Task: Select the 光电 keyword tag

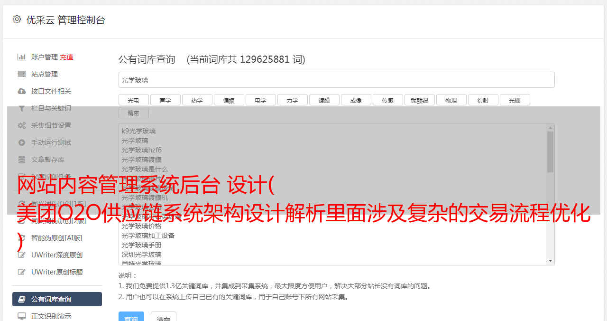Action: click(133, 100)
